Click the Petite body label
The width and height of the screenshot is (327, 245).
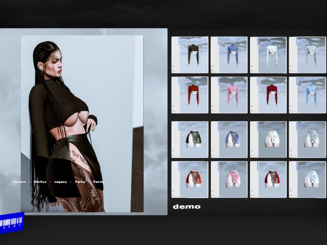(99, 182)
